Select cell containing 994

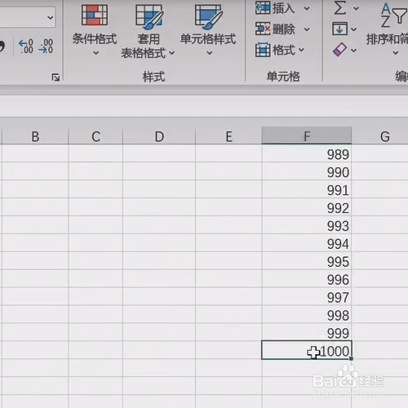click(307, 243)
